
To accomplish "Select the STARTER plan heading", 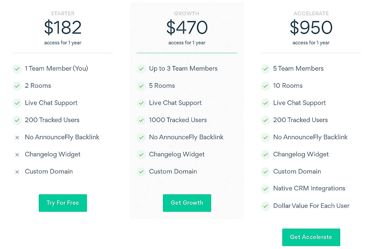I will pos(63,13).
